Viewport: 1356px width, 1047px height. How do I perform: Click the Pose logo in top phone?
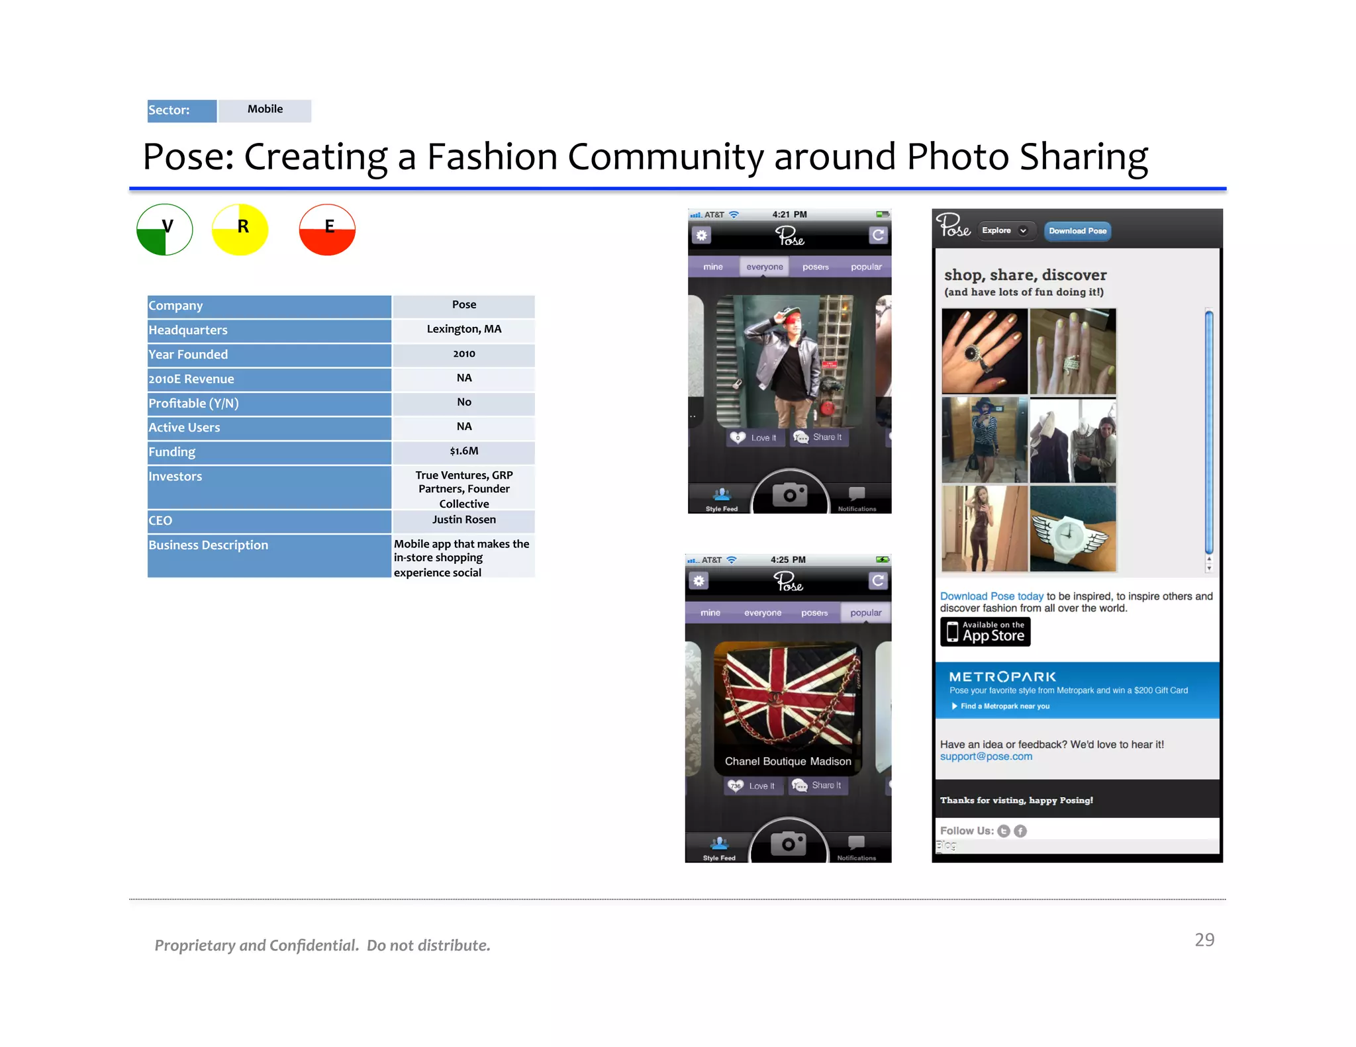(790, 236)
